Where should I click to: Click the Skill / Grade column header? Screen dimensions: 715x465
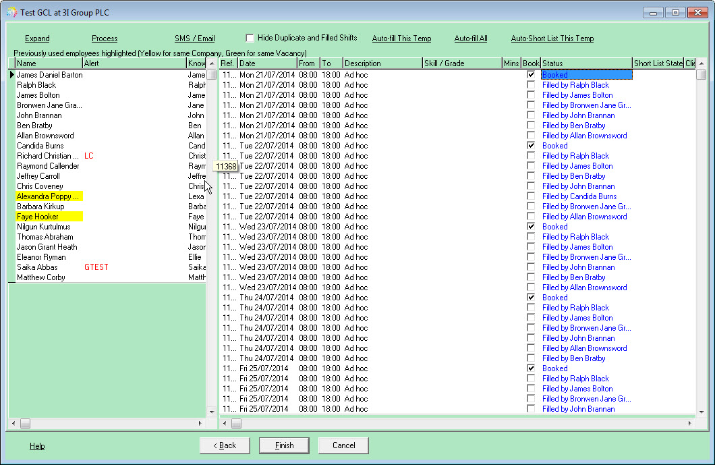(462, 63)
